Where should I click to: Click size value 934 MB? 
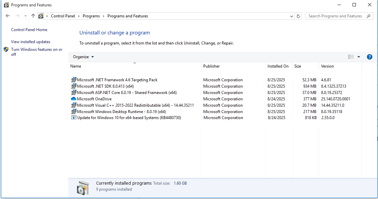tap(310, 86)
